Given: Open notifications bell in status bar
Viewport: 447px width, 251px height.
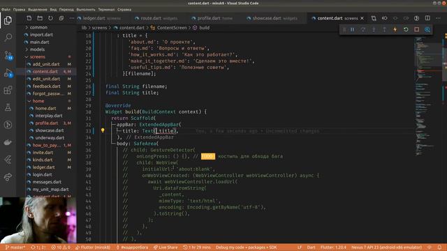Looking at the screenshot, I should point(439,248).
